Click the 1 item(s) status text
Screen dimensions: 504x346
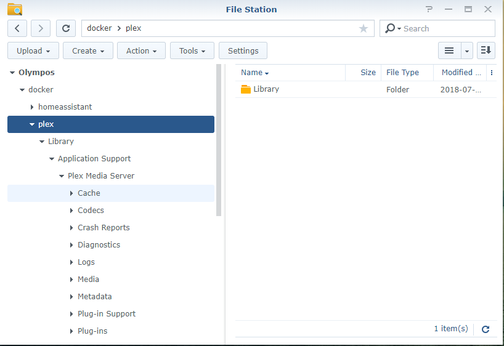click(x=451, y=329)
